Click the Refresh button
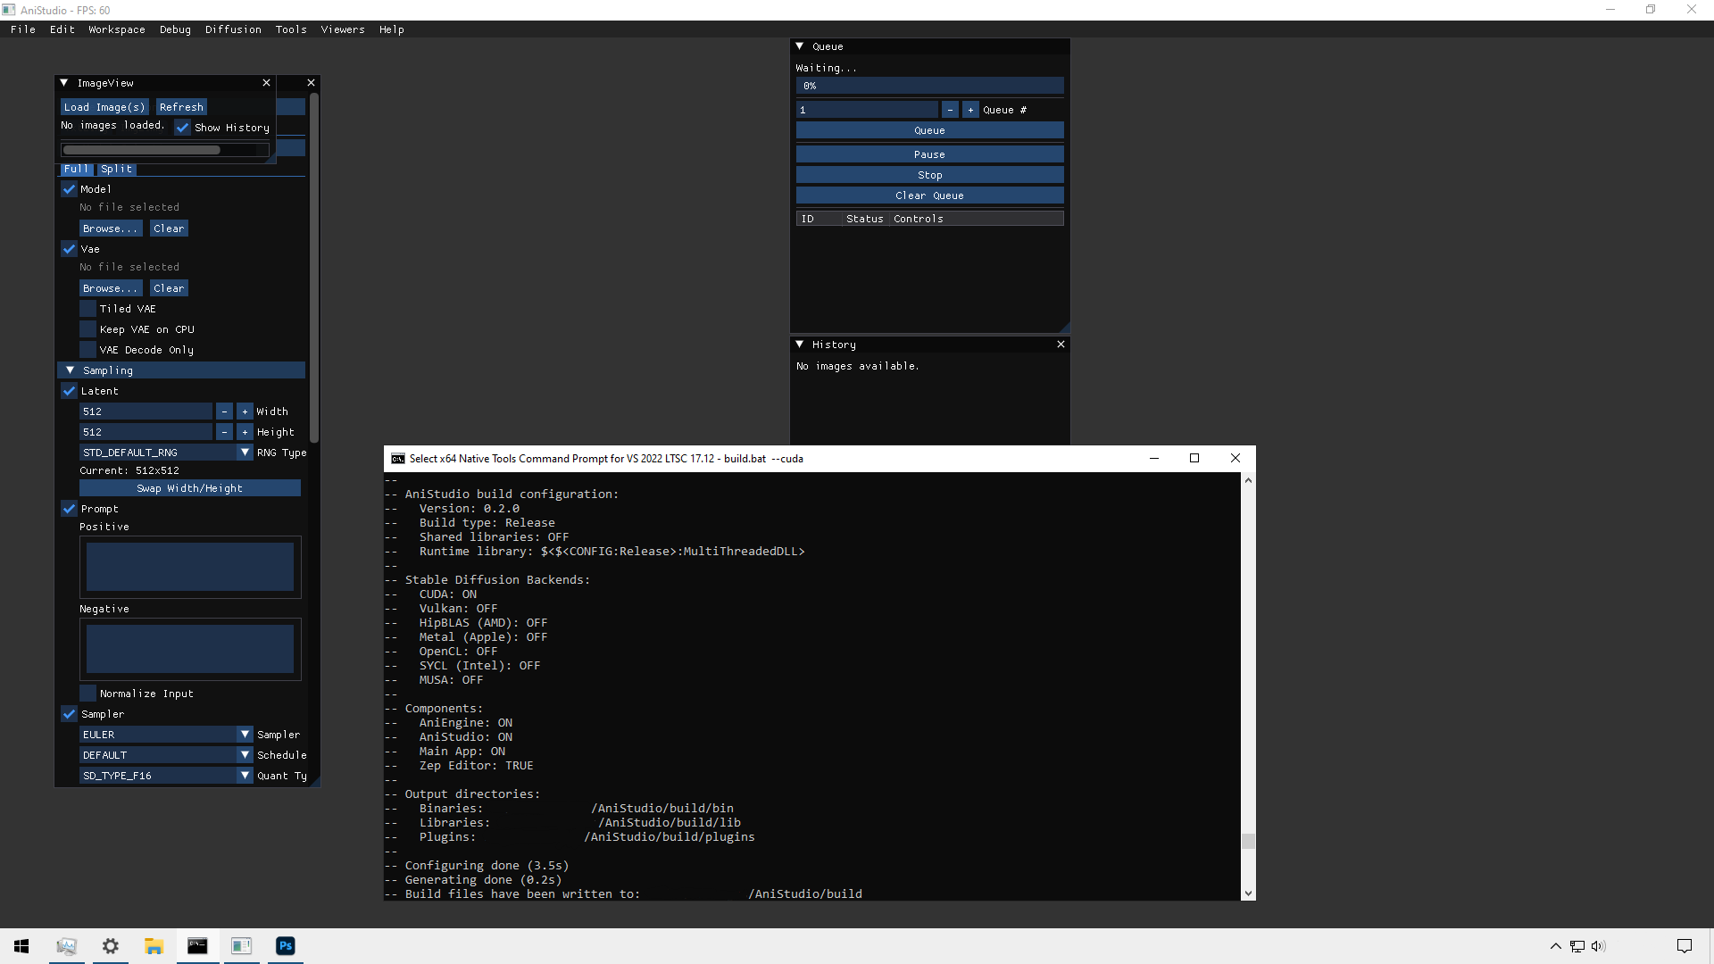Image resolution: width=1714 pixels, height=964 pixels. (x=181, y=107)
